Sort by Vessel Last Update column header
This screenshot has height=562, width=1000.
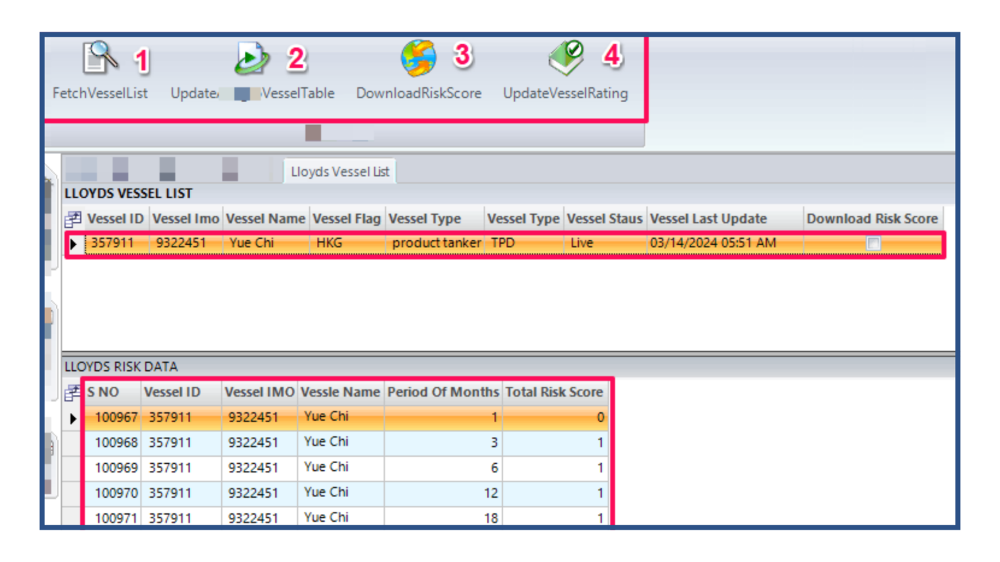(x=708, y=219)
